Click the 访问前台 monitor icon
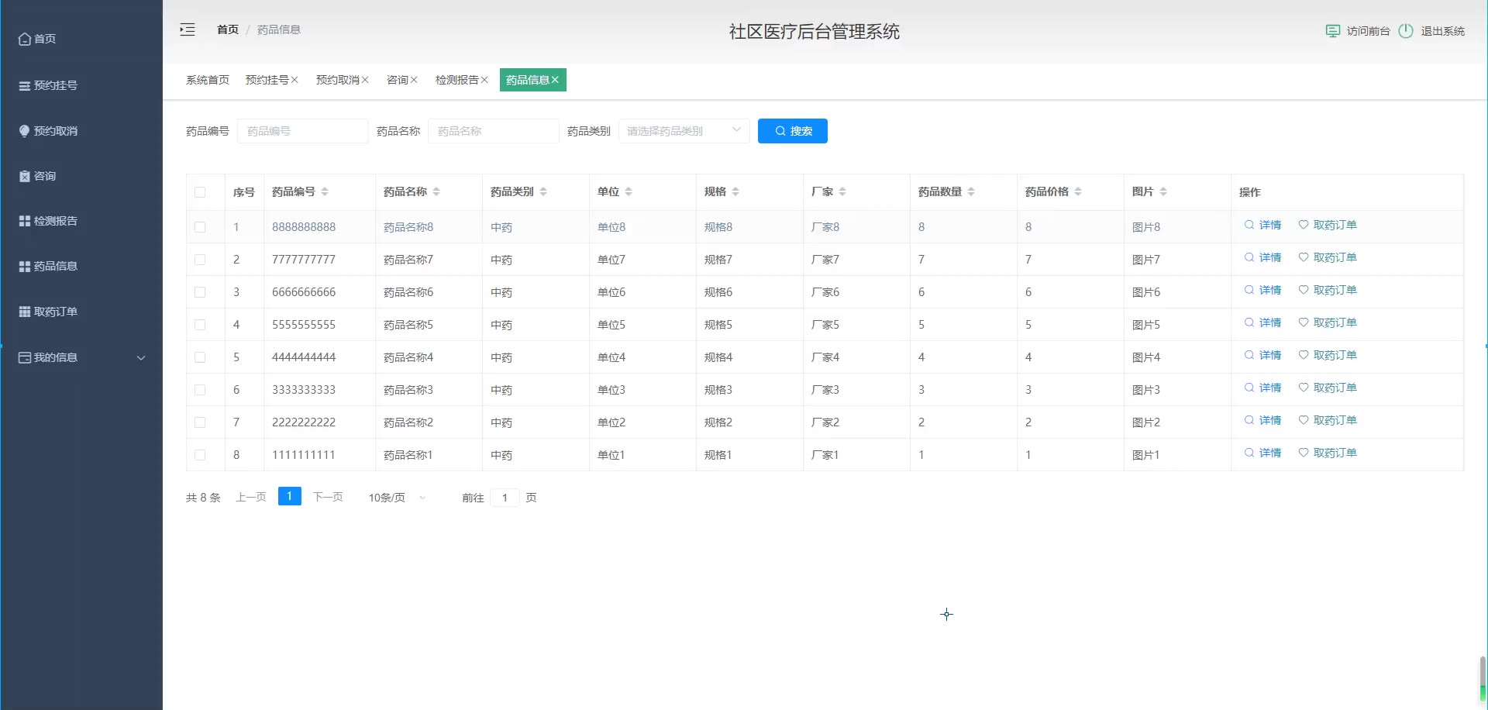1488x710 pixels. coord(1332,31)
